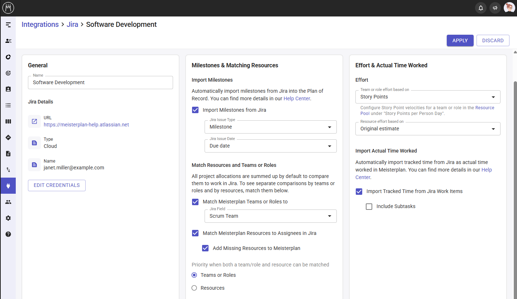Go to Integrations breadcrumb
The width and height of the screenshot is (517, 299).
40,24
